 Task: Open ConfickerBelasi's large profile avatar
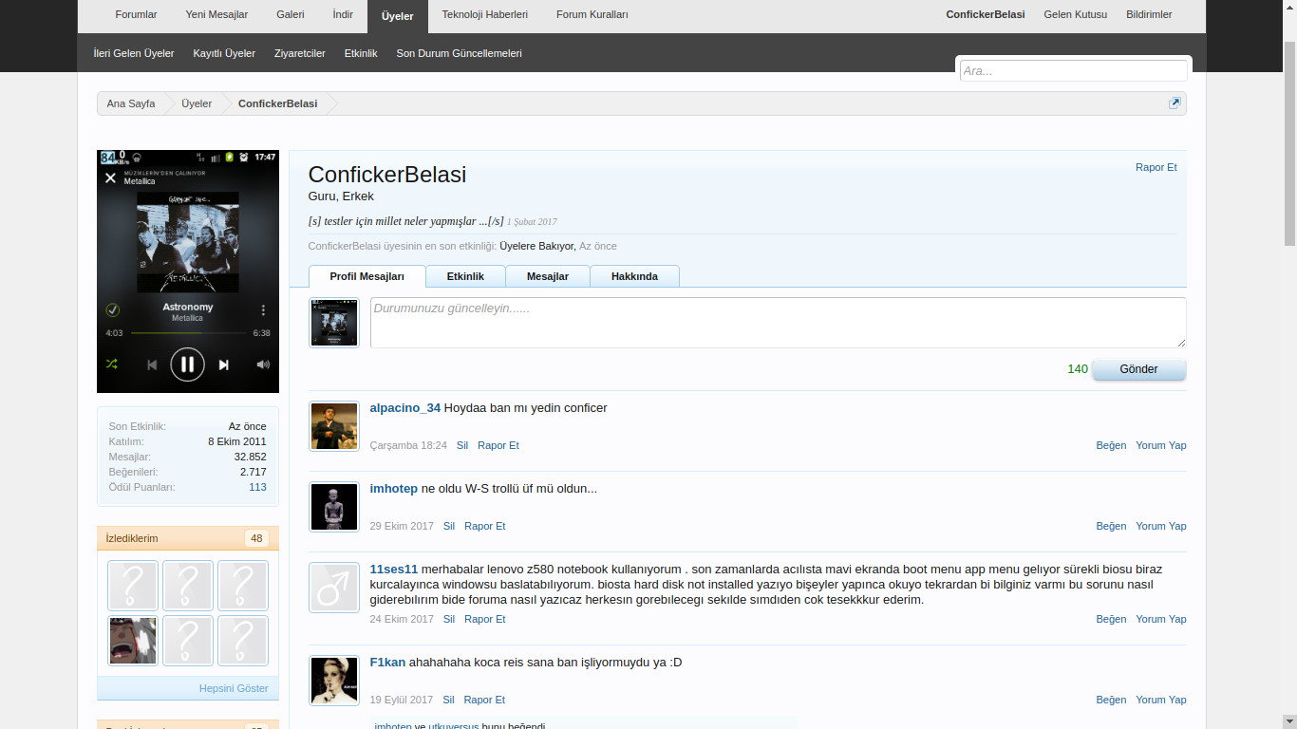(x=188, y=271)
